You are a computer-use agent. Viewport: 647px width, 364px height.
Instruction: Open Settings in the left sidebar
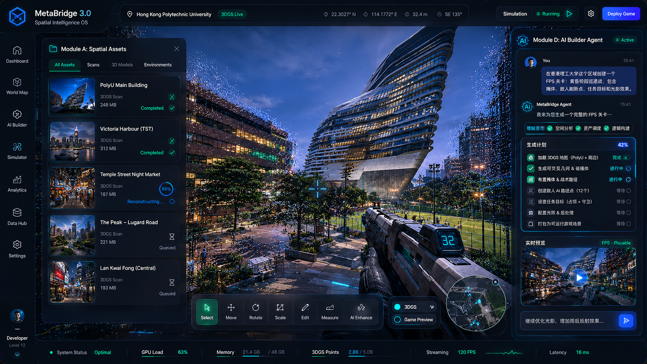[x=17, y=249]
